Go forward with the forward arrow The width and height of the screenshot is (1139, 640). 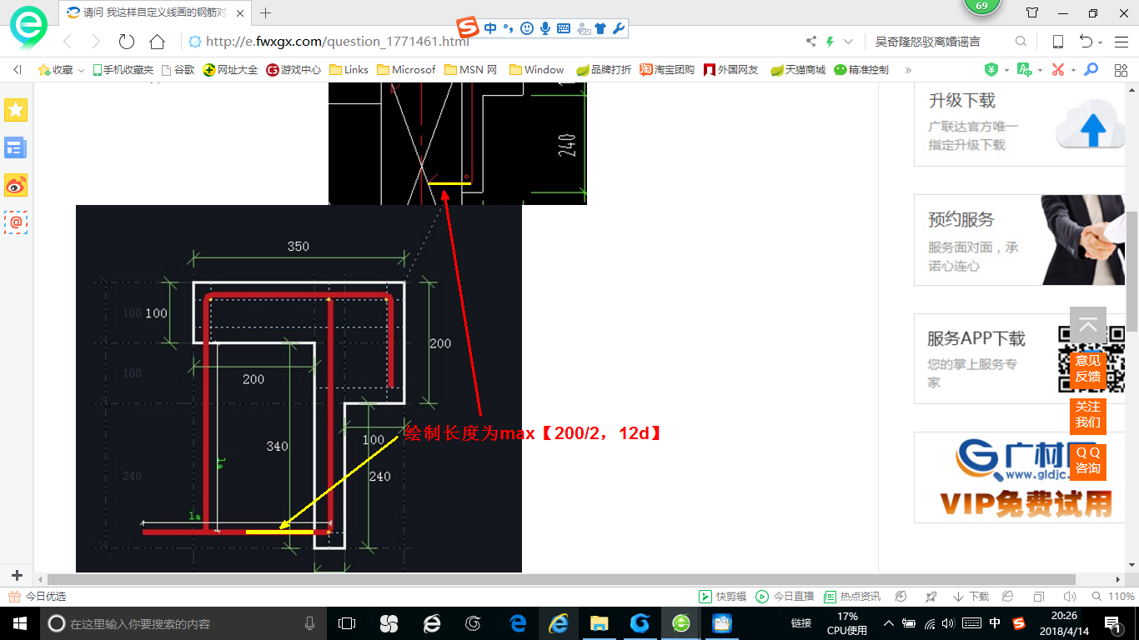[x=96, y=42]
